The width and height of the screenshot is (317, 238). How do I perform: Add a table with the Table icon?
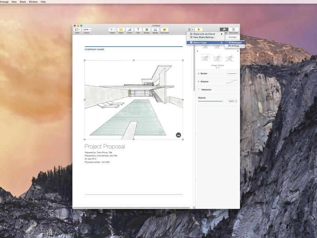(121, 30)
